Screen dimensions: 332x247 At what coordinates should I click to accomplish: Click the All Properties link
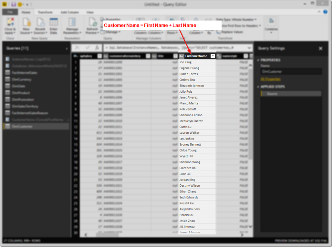tap(271, 79)
